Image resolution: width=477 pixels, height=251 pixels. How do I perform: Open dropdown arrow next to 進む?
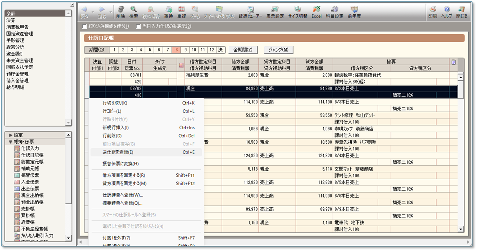pyautogui.click(x=111, y=12)
